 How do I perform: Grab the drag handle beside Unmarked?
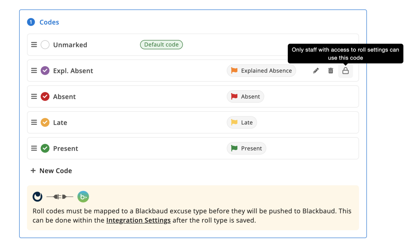34,45
